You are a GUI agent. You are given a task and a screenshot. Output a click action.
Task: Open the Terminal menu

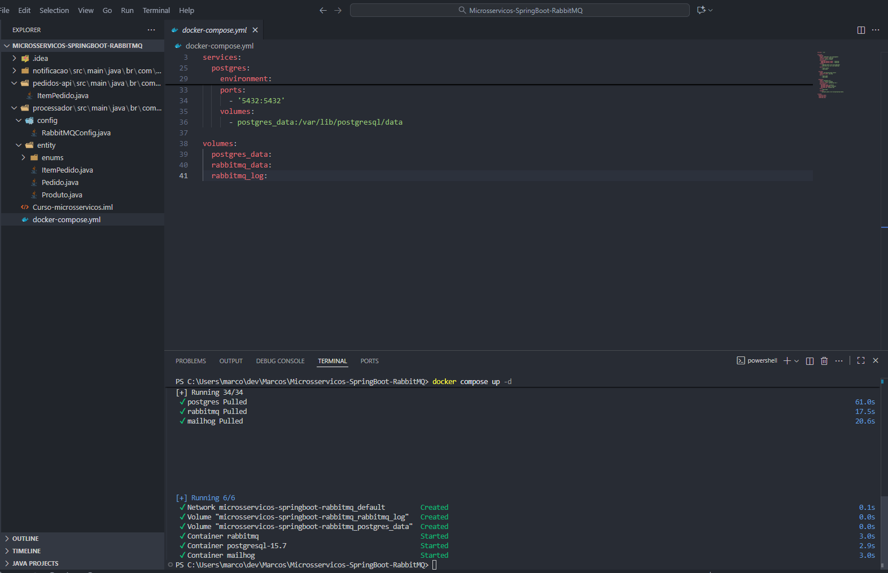156,10
